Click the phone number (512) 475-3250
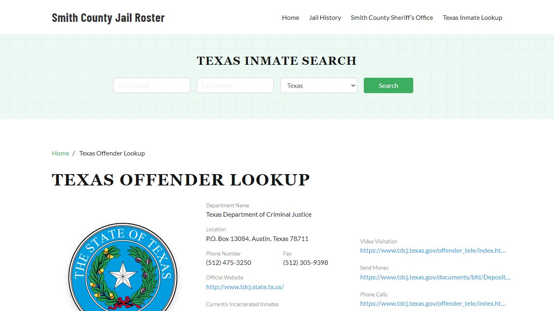Screen dimensions: 554x311 pyautogui.click(x=228, y=262)
